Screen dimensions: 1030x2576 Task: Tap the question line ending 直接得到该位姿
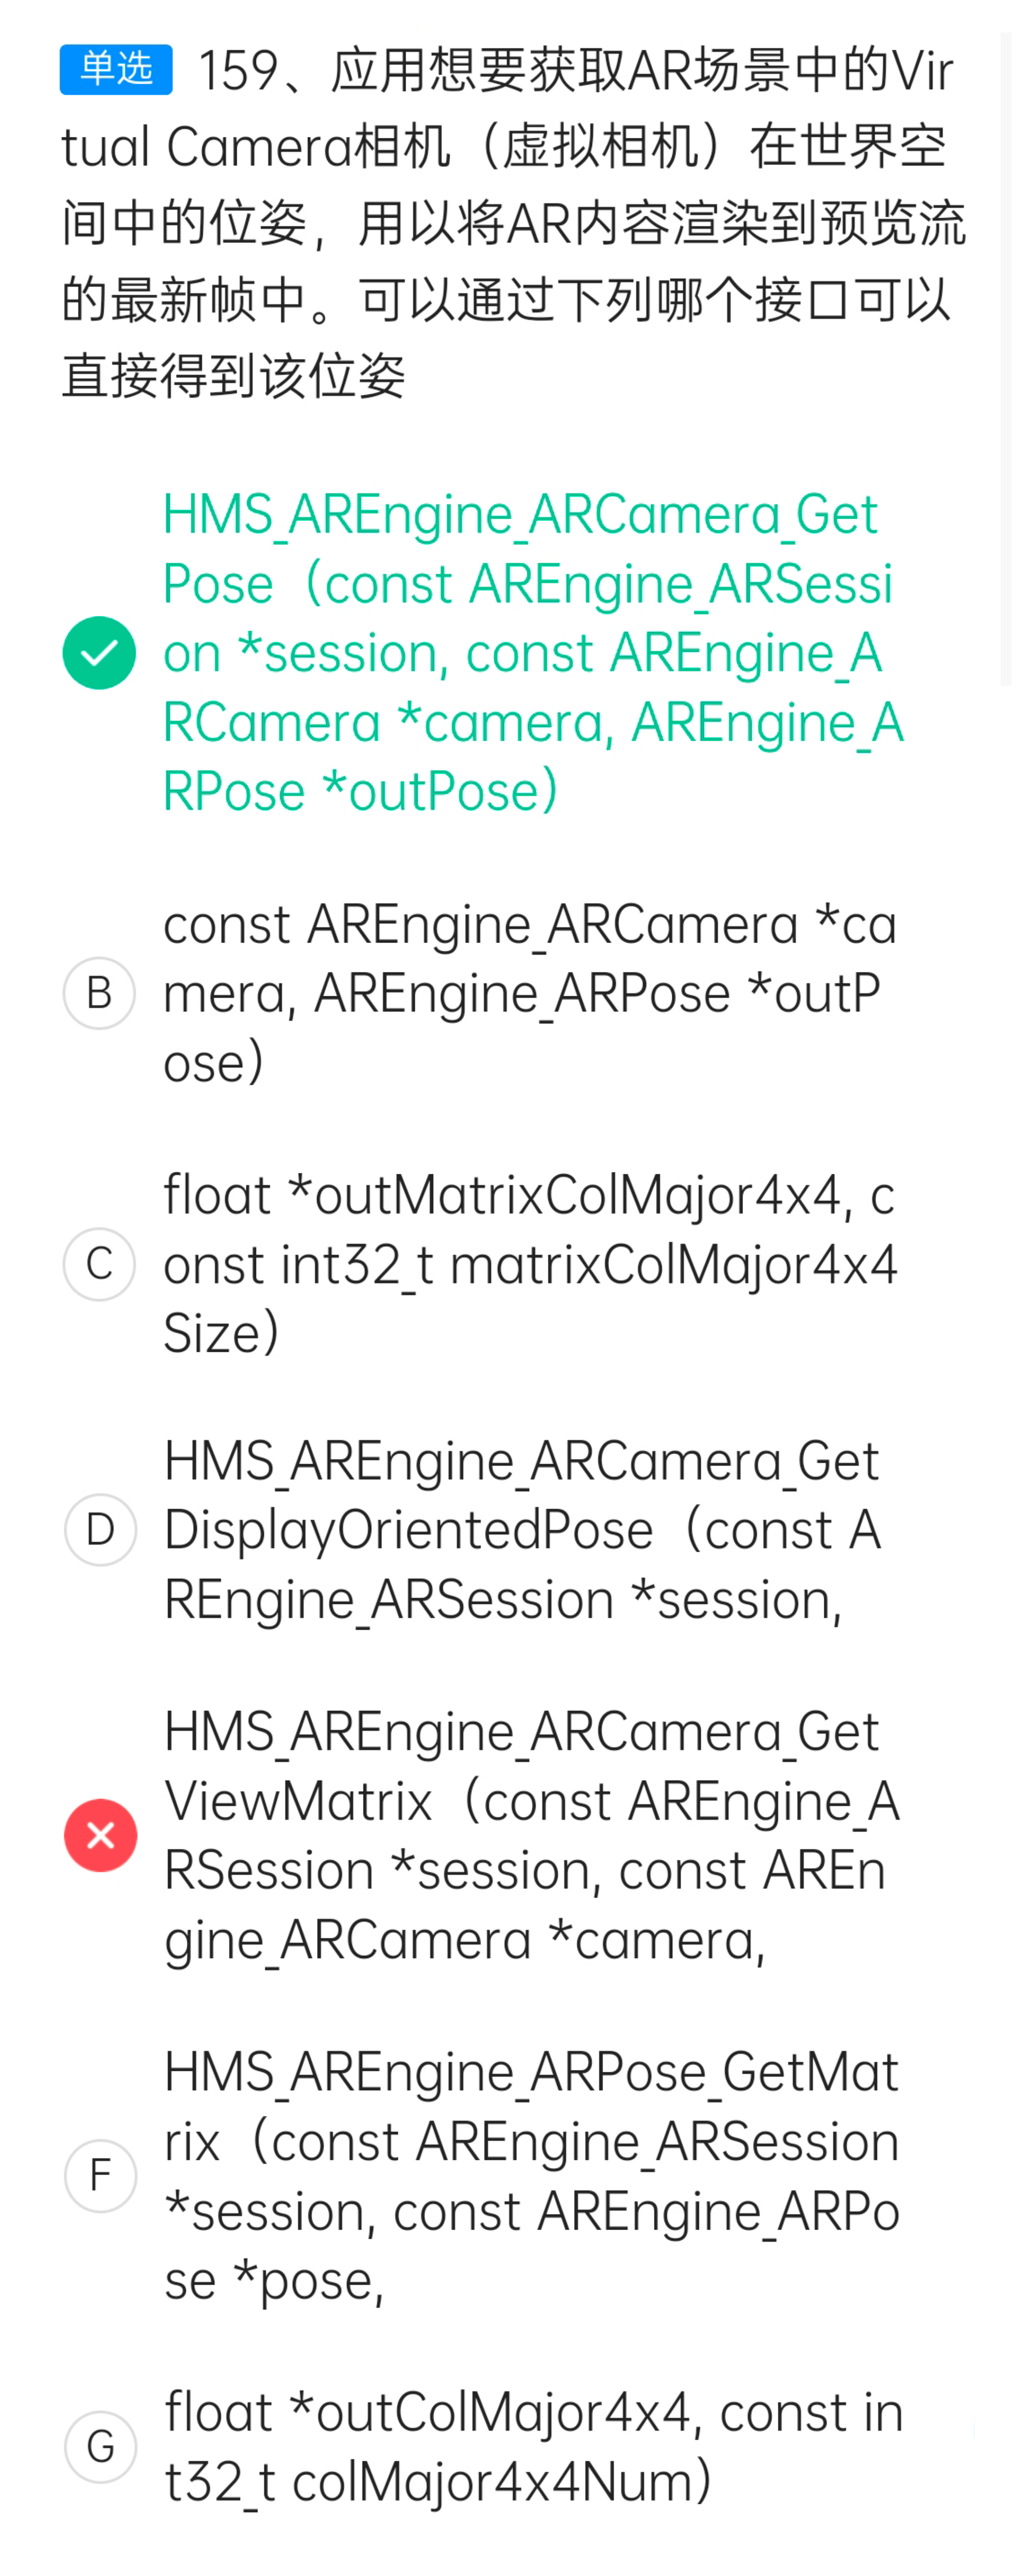(234, 377)
